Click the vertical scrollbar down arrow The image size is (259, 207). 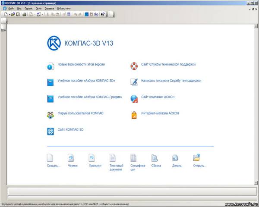coord(256,183)
